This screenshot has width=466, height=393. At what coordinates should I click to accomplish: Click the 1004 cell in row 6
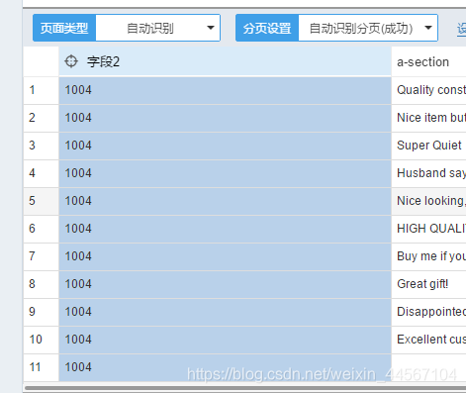click(225, 229)
